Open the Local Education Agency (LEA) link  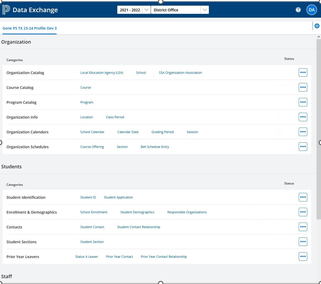pyautogui.click(x=102, y=72)
